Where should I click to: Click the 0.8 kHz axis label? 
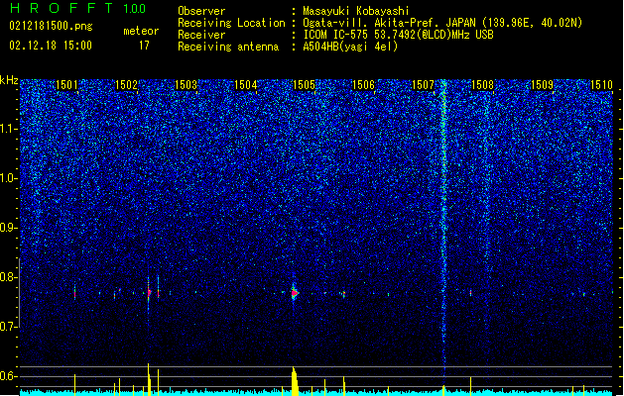tap(8, 277)
